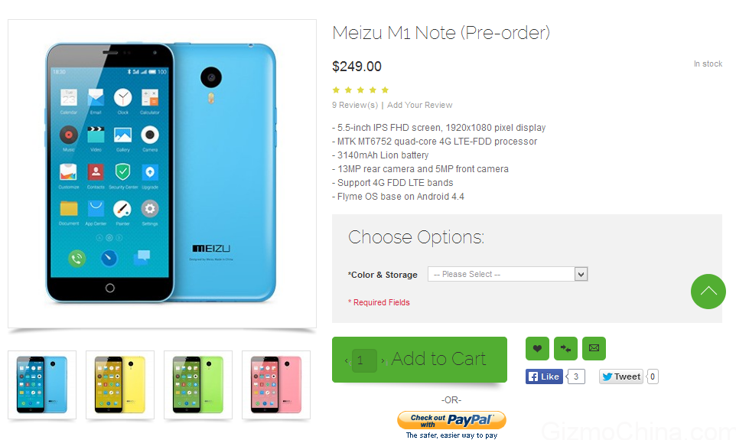The height and width of the screenshot is (440, 736).
Task: Select the green Meizu thumbnail
Action: [198, 385]
